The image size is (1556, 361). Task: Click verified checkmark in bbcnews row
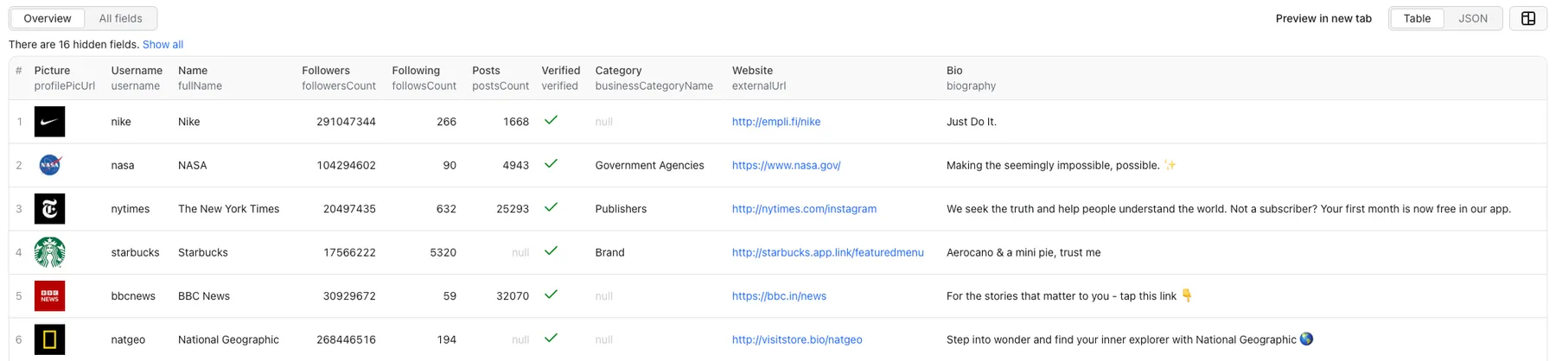pos(551,294)
